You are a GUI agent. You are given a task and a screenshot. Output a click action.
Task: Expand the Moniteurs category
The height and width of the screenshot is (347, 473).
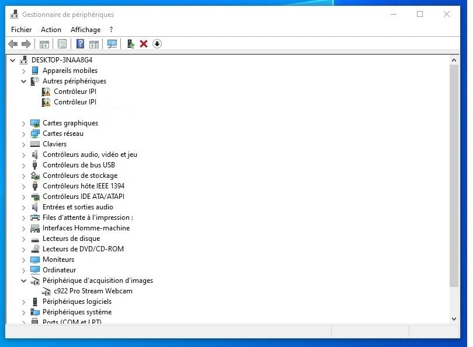(23, 260)
